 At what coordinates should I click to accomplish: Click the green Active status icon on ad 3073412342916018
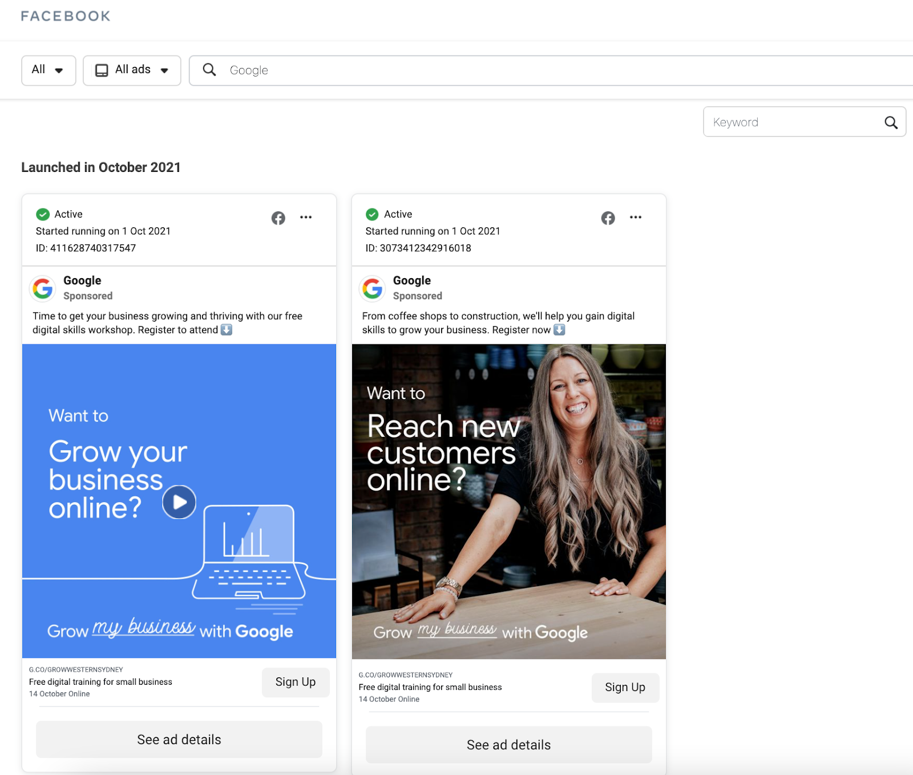click(372, 214)
